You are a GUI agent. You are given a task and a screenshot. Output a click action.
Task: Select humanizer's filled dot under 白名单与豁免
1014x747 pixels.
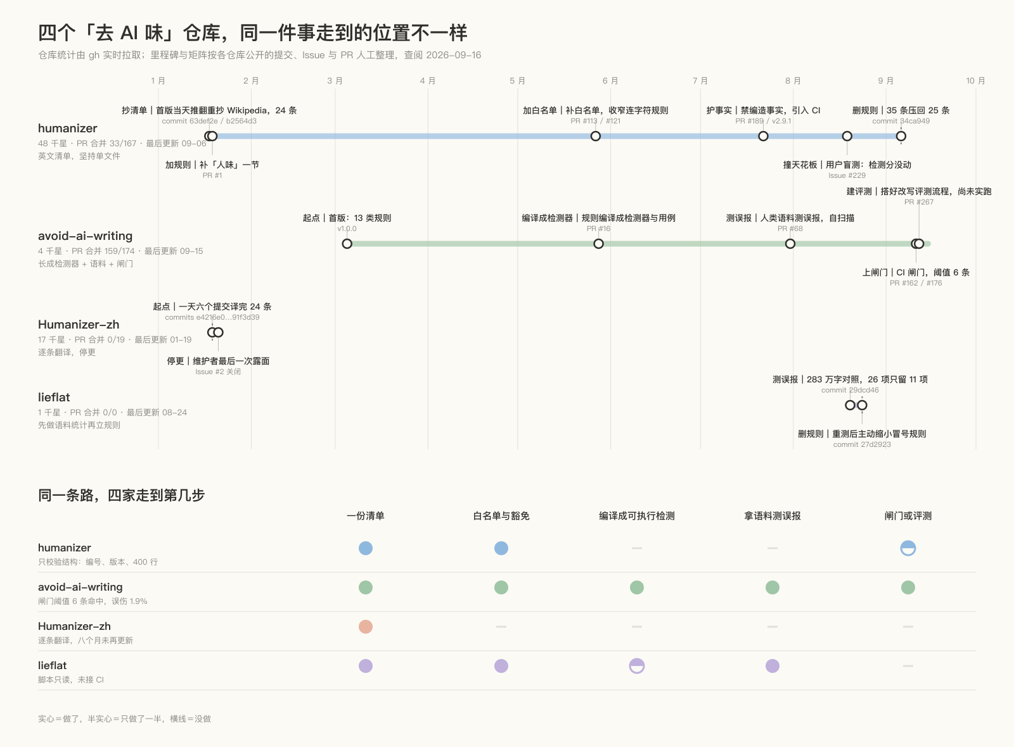(501, 548)
